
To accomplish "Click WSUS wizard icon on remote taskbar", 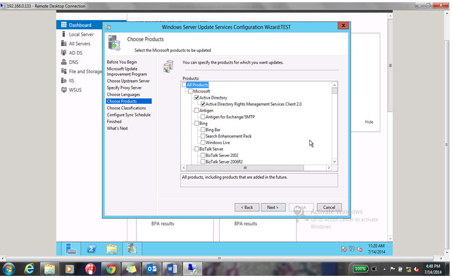I will coord(132,249).
